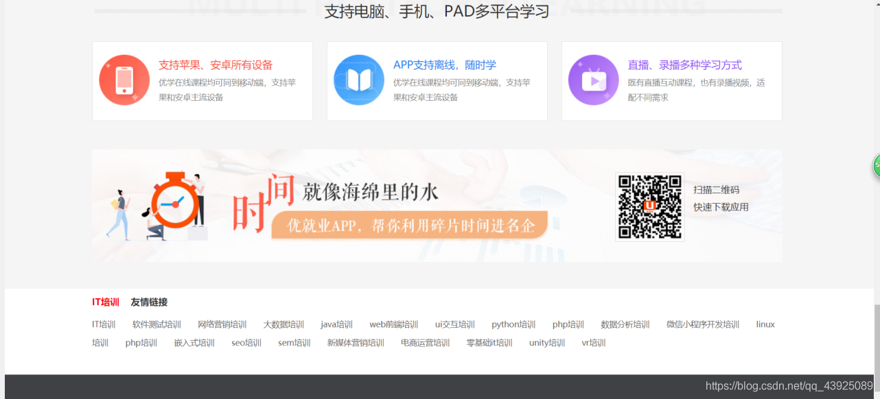The width and height of the screenshot is (880, 399).
Task: Click the green floating circle at right edge
Action: point(877,165)
